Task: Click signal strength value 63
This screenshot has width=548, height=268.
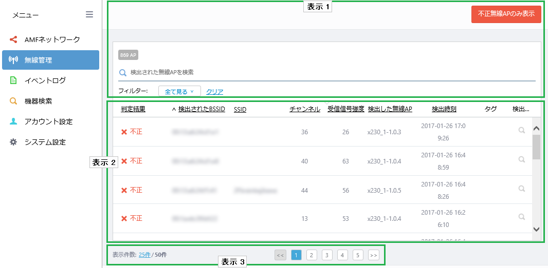Action: 345,161
